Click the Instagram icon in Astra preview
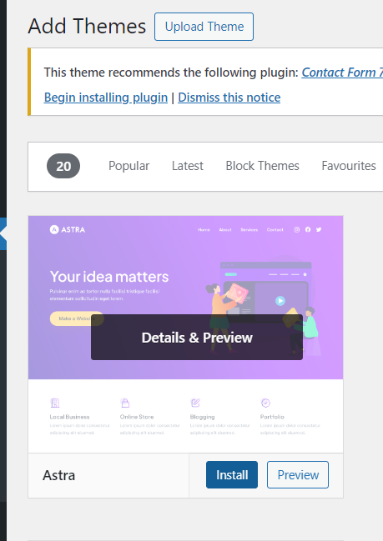Screen dimensions: 383x541 [x=297, y=229]
